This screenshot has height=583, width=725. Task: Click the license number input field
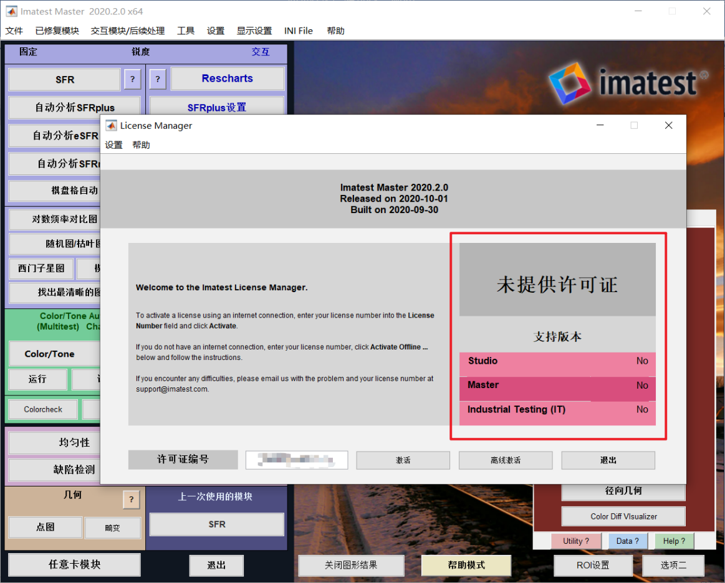pyautogui.click(x=297, y=460)
